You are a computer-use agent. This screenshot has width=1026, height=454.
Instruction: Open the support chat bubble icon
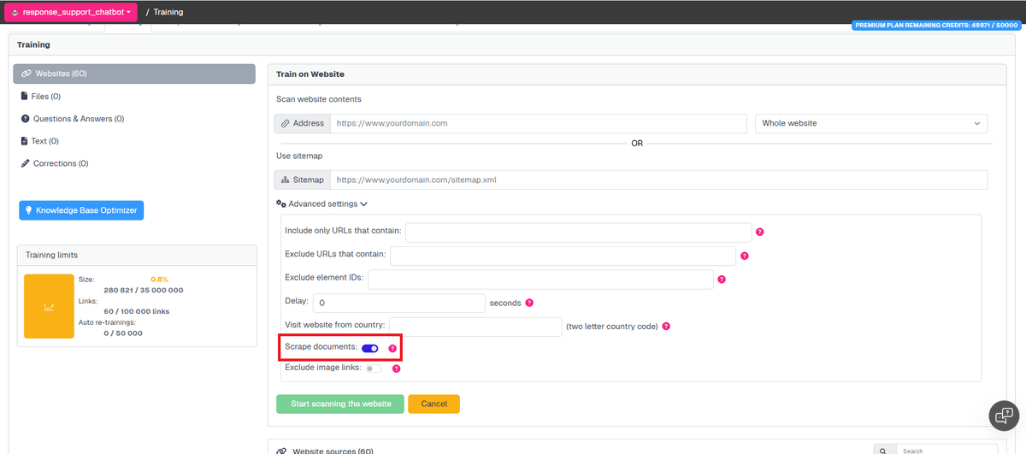[1004, 416]
